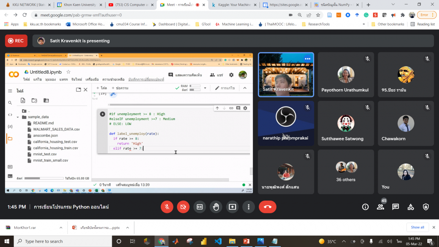439x247 pixels.
Task: Show the participants list
Action: [381, 207]
